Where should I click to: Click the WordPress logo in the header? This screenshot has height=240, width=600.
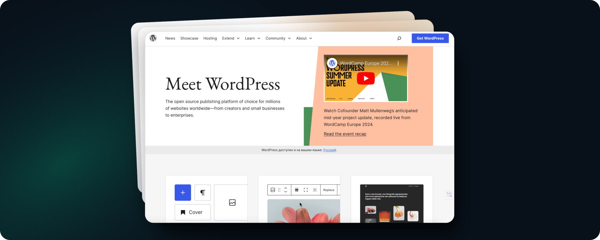coord(153,38)
